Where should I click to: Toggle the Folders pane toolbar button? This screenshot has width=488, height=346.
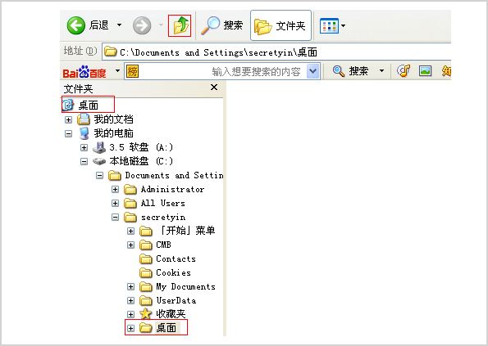point(280,25)
